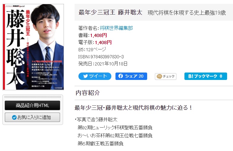Click the Facebook logo icon on the シェア button
The image size is (233, 151).
pos(120,76)
